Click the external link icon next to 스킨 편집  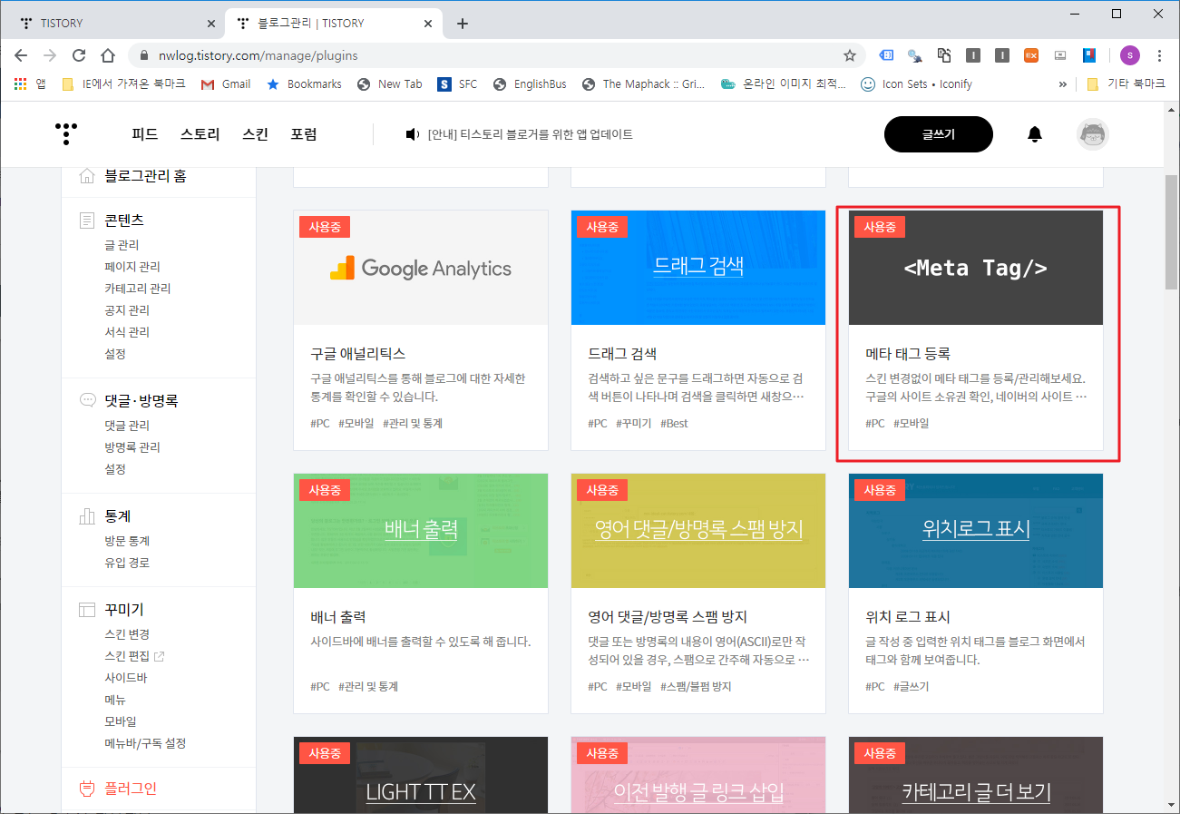[x=160, y=656]
